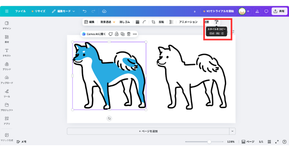Duplicate the selected image
The height and width of the screenshot is (151, 289).
pos(123,34)
